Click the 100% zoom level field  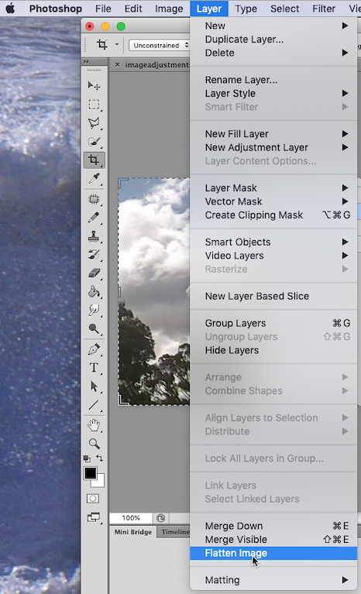(x=131, y=518)
